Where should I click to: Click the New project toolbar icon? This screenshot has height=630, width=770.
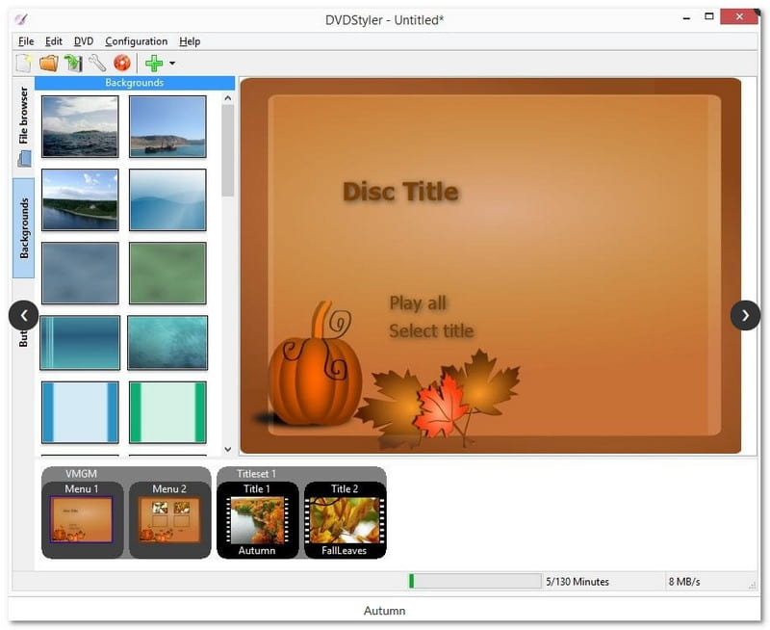(23, 64)
